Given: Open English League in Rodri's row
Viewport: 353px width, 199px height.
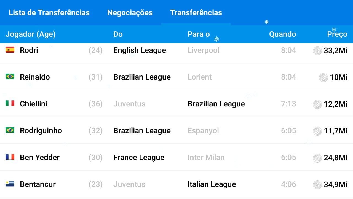Looking at the screenshot, I should coord(140,50).
